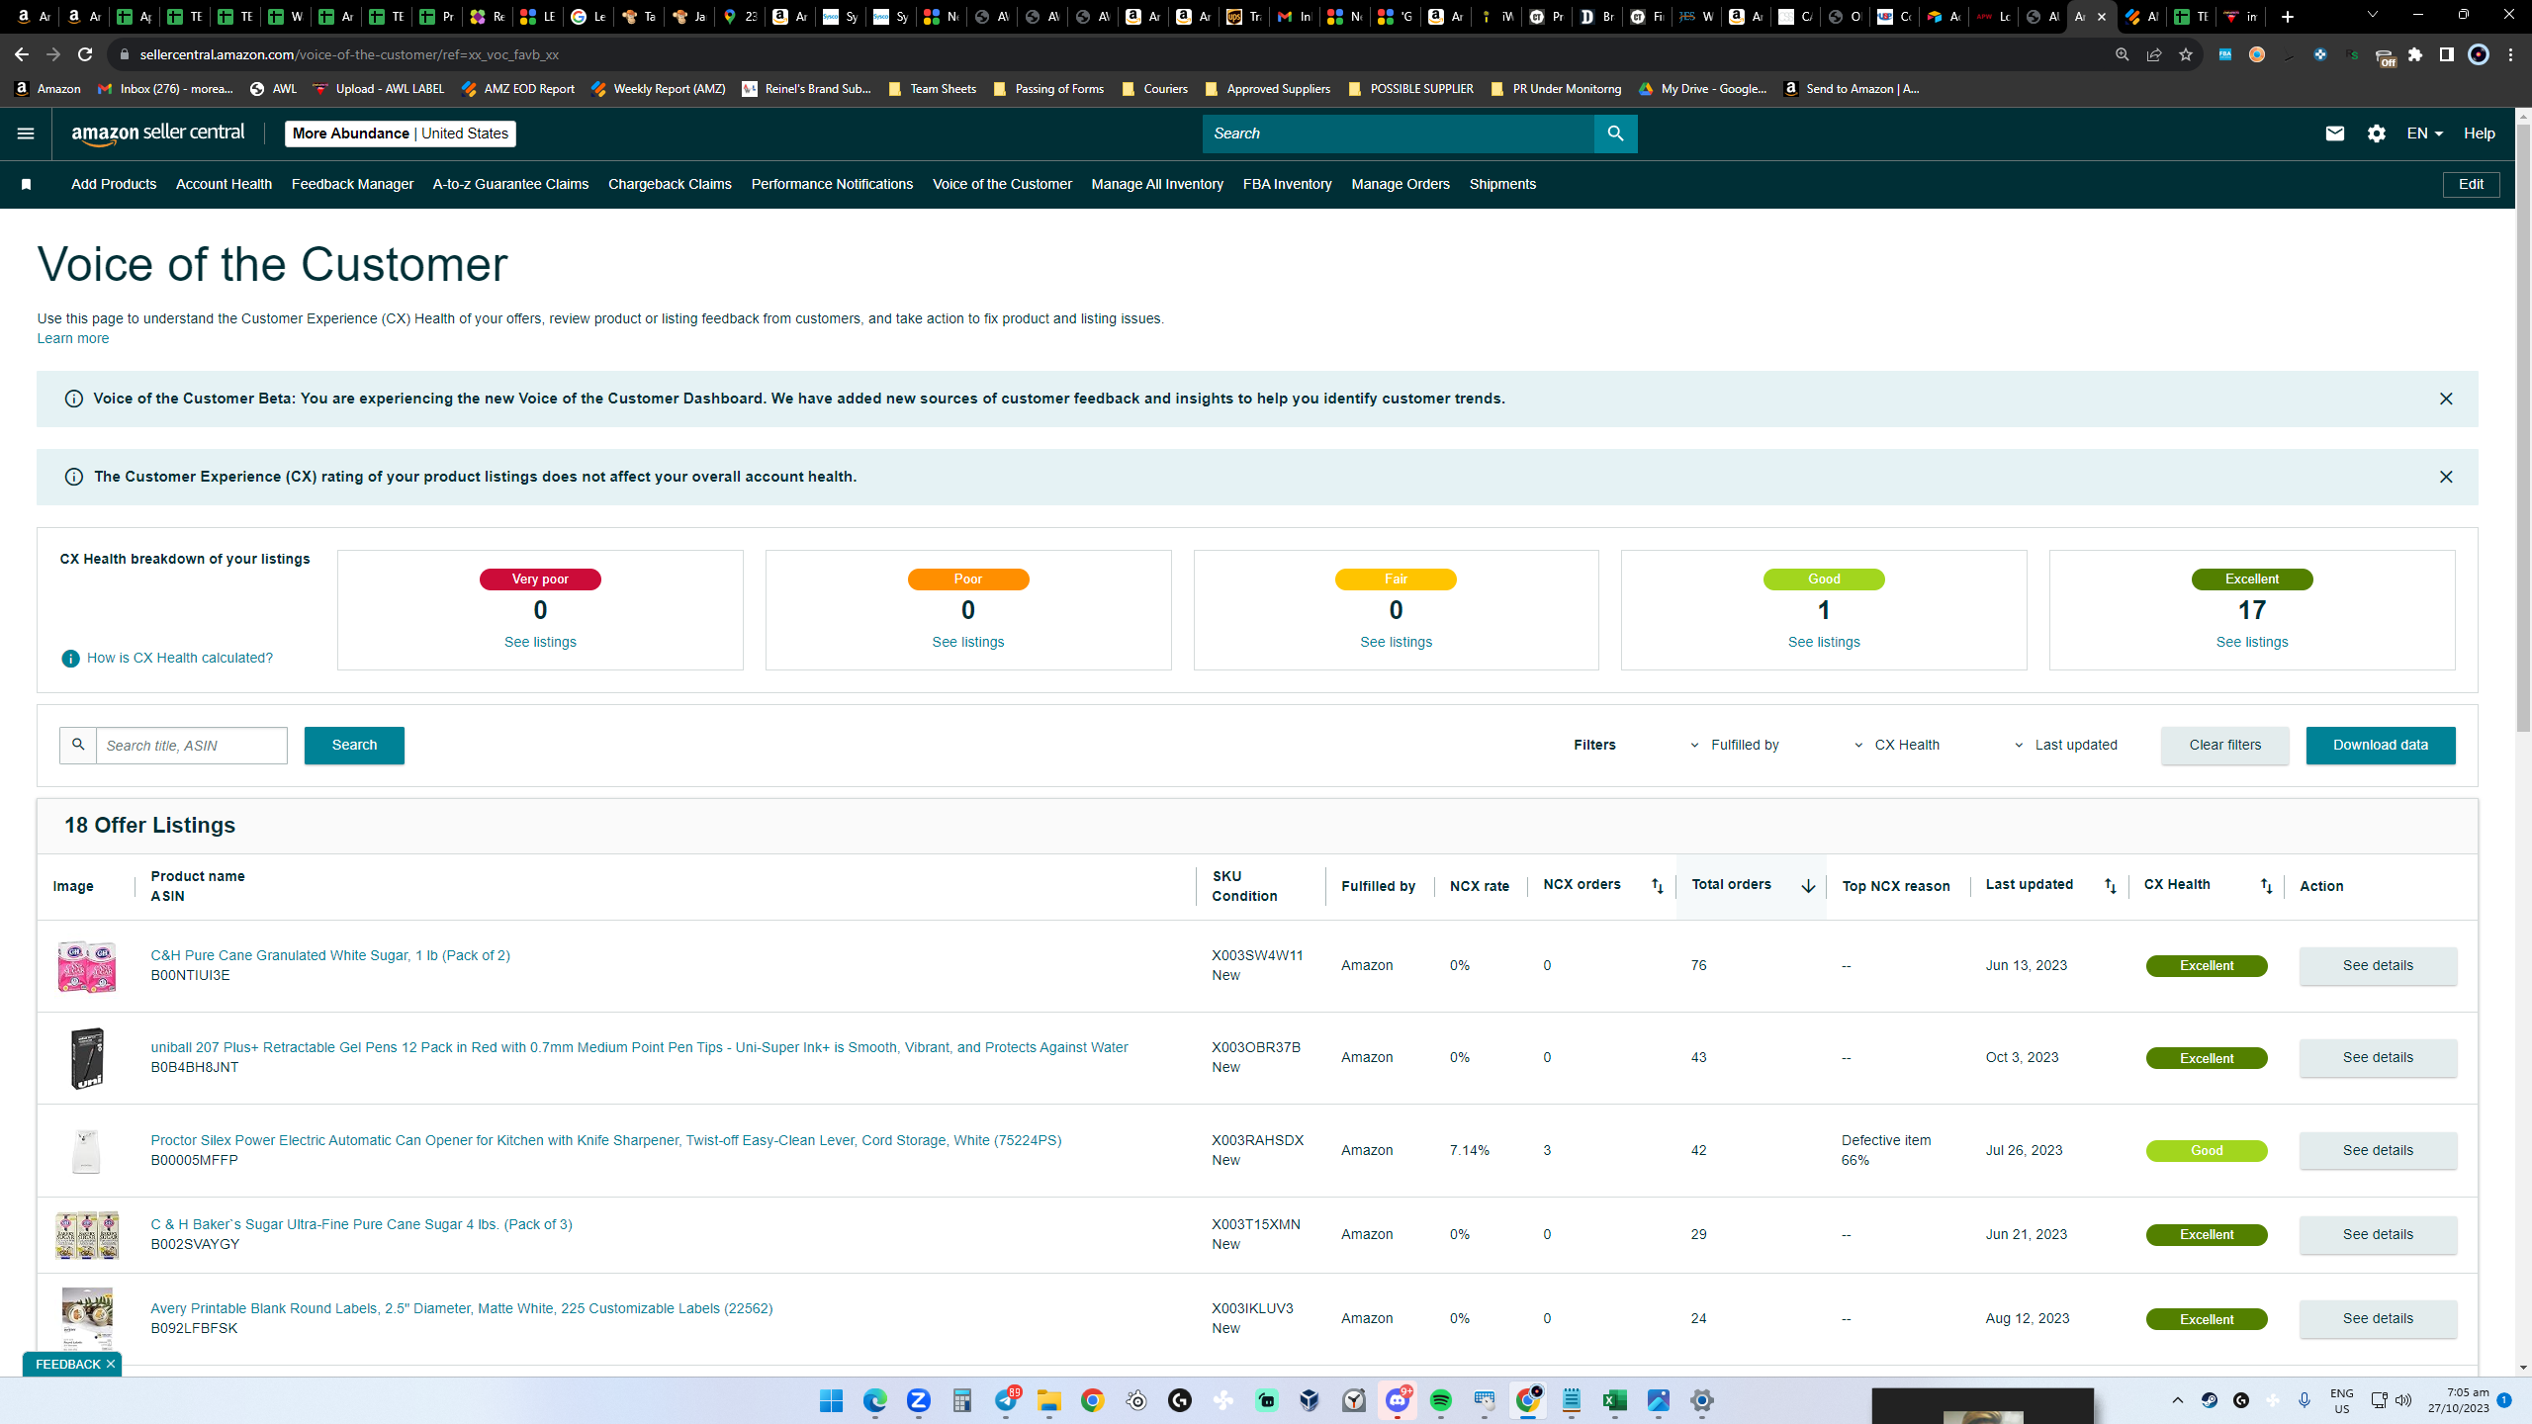Open the Seller Central hamburger menu
Image resolution: width=2532 pixels, height=1424 pixels.
click(26, 133)
